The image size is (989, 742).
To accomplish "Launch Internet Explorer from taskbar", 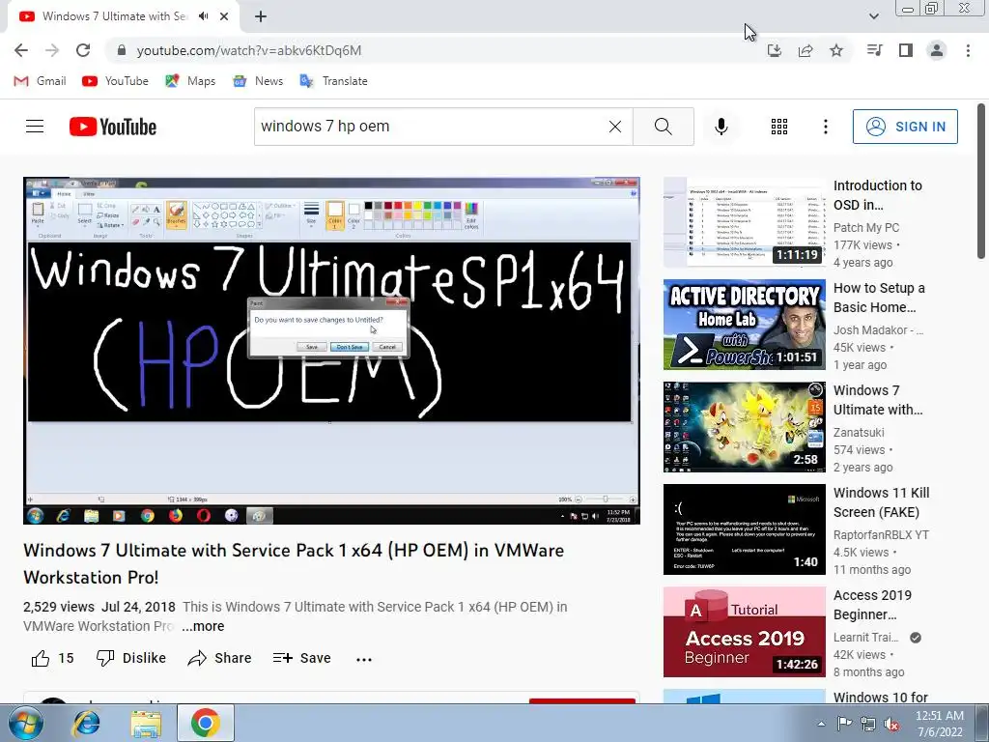I will (x=86, y=723).
